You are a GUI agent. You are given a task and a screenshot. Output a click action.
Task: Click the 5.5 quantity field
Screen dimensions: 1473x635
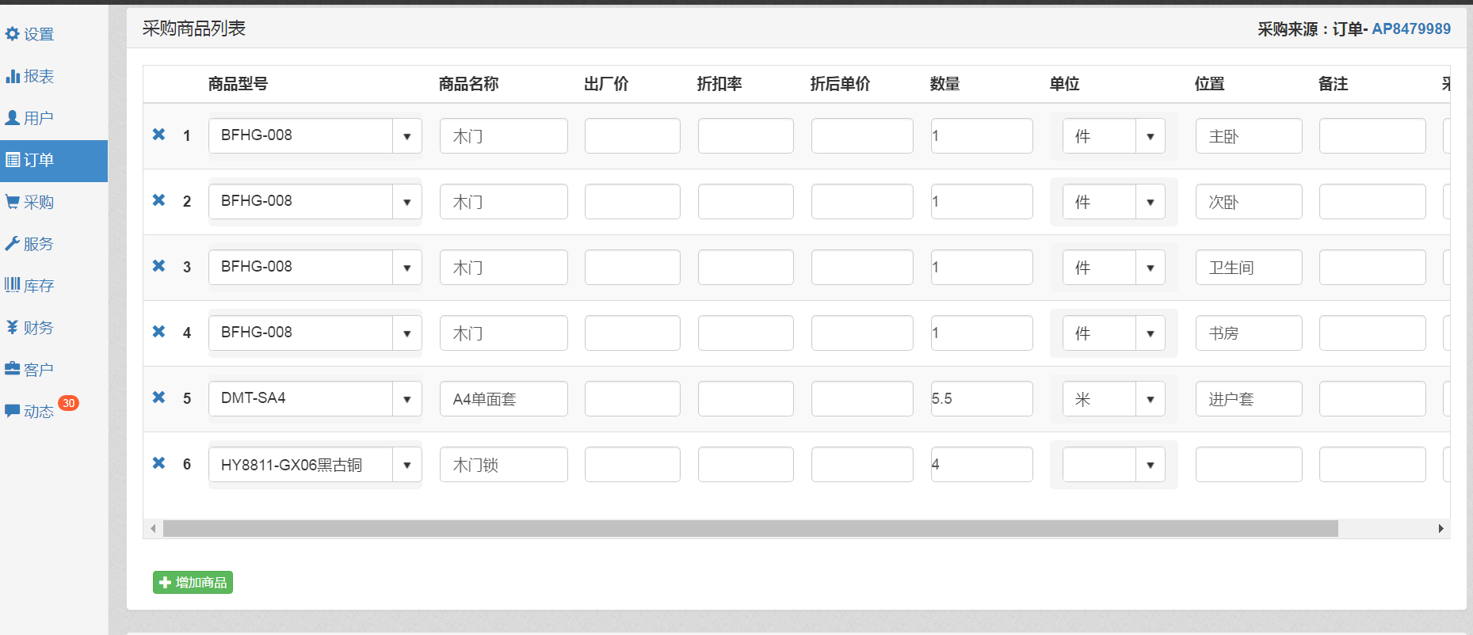pyautogui.click(x=982, y=399)
